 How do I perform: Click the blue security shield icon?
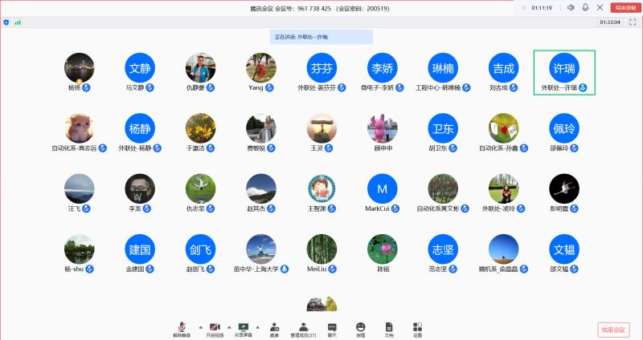(6, 22)
